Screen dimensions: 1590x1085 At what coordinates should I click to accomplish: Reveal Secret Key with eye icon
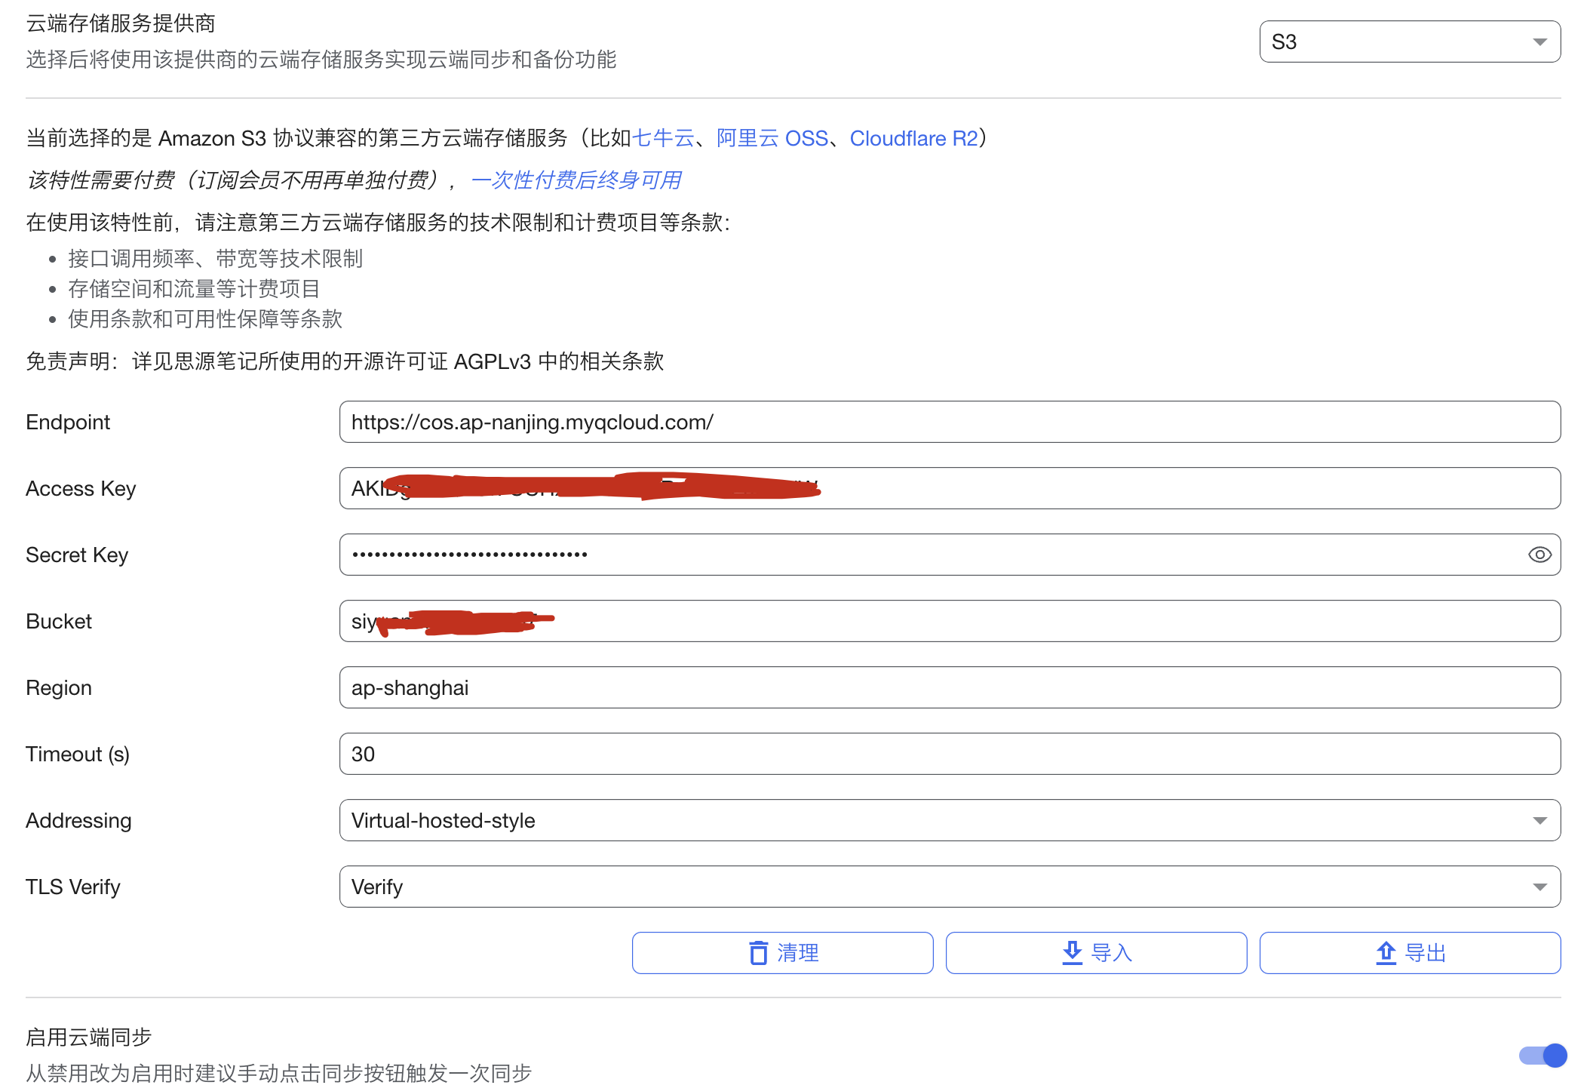(x=1539, y=555)
